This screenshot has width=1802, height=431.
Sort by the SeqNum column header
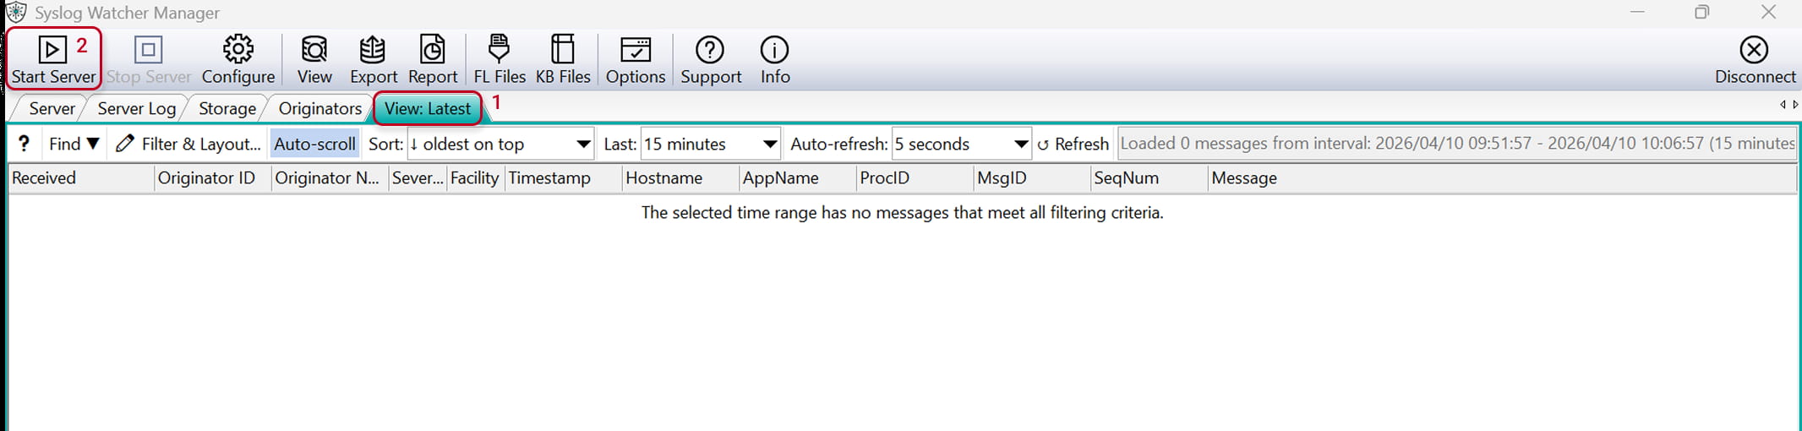point(1149,178)
